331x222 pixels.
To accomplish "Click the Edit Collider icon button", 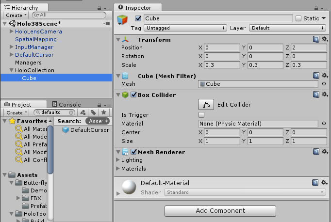I will 206,104.
